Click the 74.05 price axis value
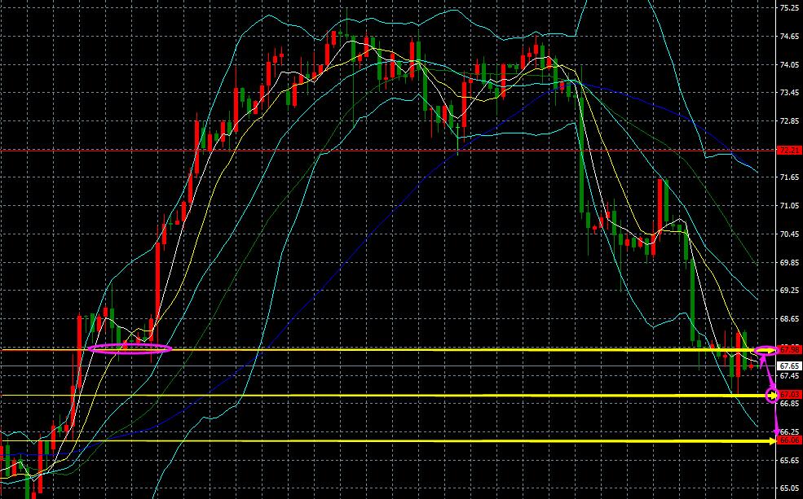Screen dimensions: 803x499 click(789, 64)
